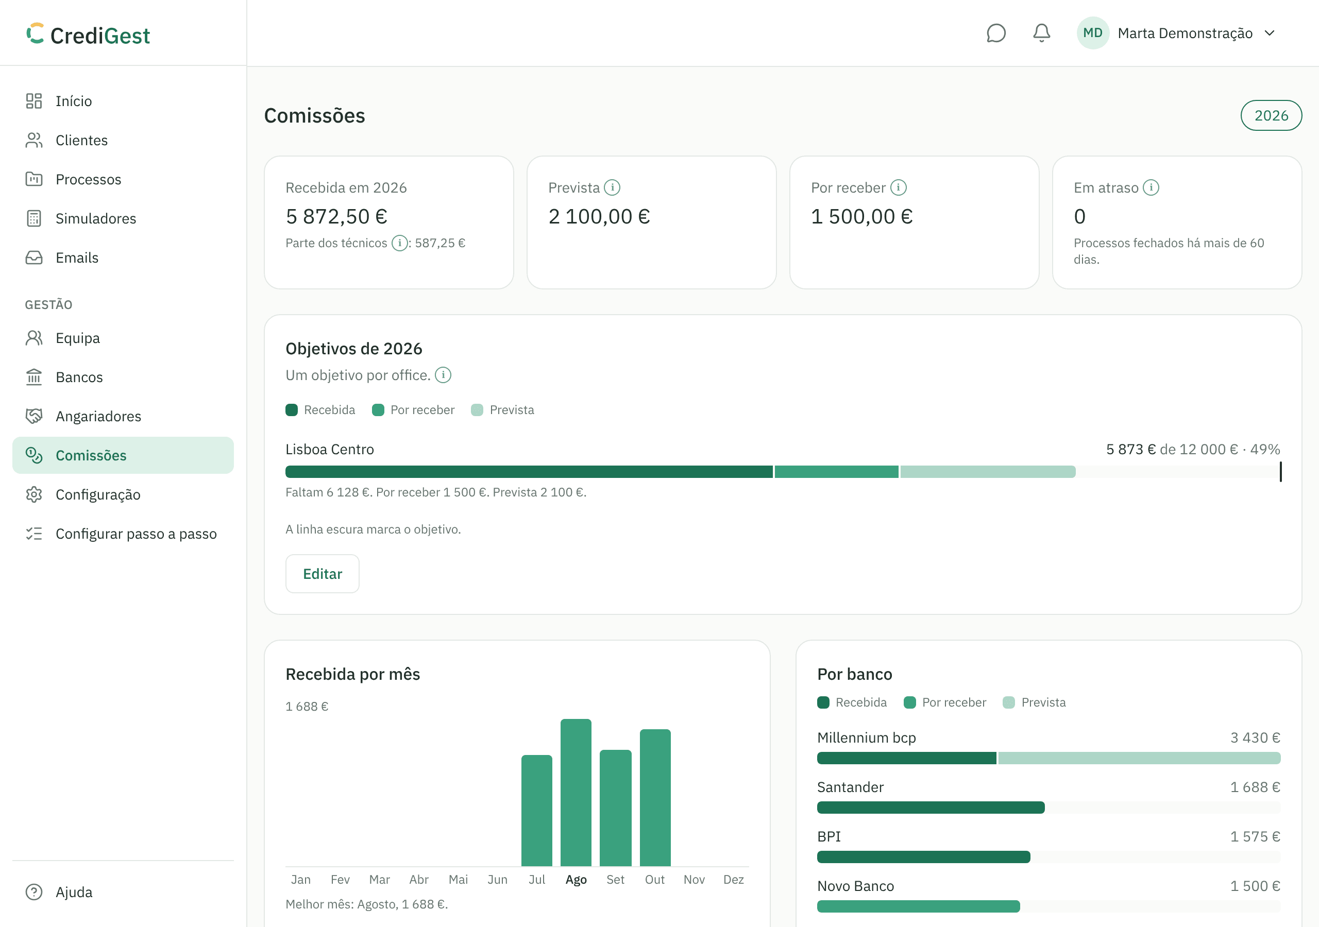The height and width of the screenshot is (927, 1319).
Task: Click the Ajuda question mark icon
Action: pyautogui.click(x=34, y=891)
